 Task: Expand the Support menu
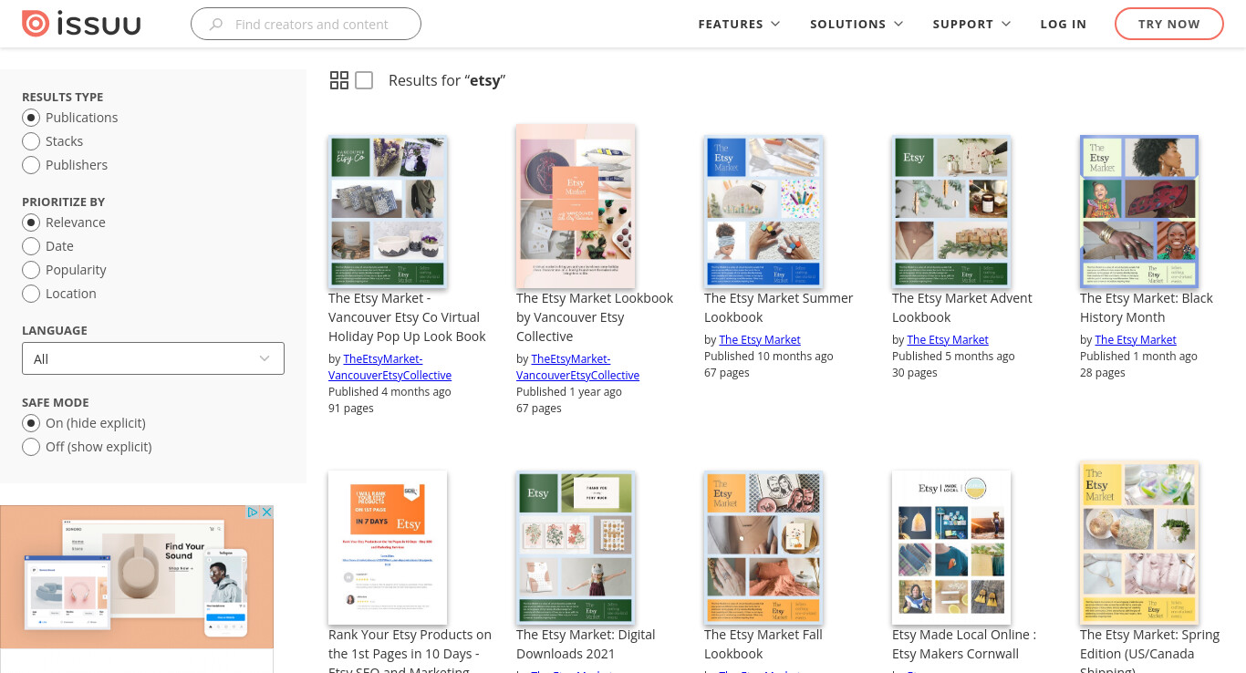point(971,25)
